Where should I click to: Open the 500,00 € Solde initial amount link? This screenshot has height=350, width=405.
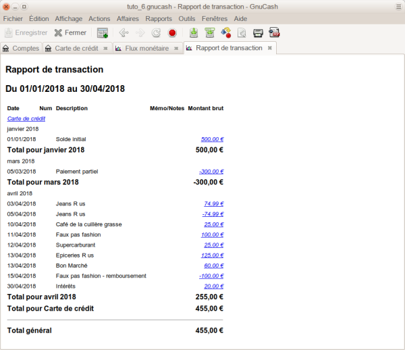point(212,139)
